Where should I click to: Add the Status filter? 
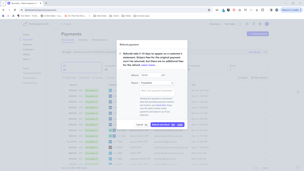(111, 77)
